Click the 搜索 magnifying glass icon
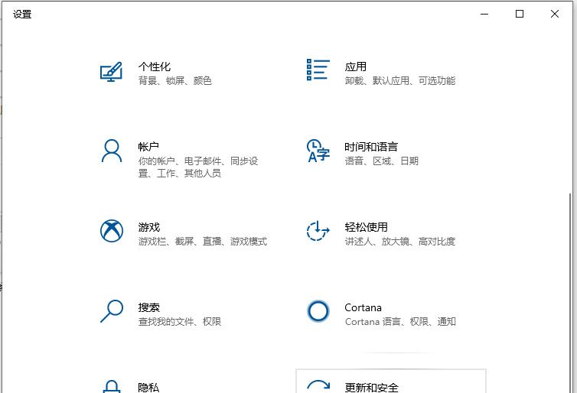The height and width of the screenshot is (393, 577). click(x=112, y=311)
